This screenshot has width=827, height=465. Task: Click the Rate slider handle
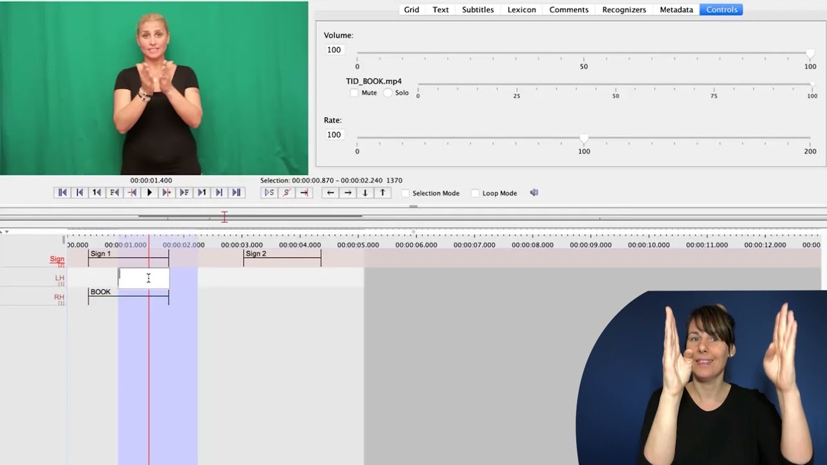pyautogui.click(x=584, y=138)
